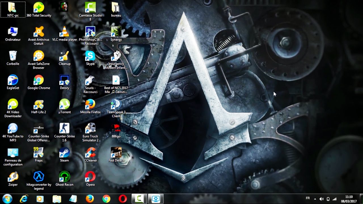Image resolution: width=363 pixels, height=204 pixels.
Task: Open the volume speaker tray icon
Action: [x=321, y=199]
